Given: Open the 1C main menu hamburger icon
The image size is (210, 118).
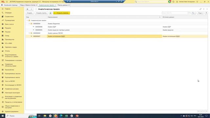Looking at the screenshot, I should [x=7, y=2].
